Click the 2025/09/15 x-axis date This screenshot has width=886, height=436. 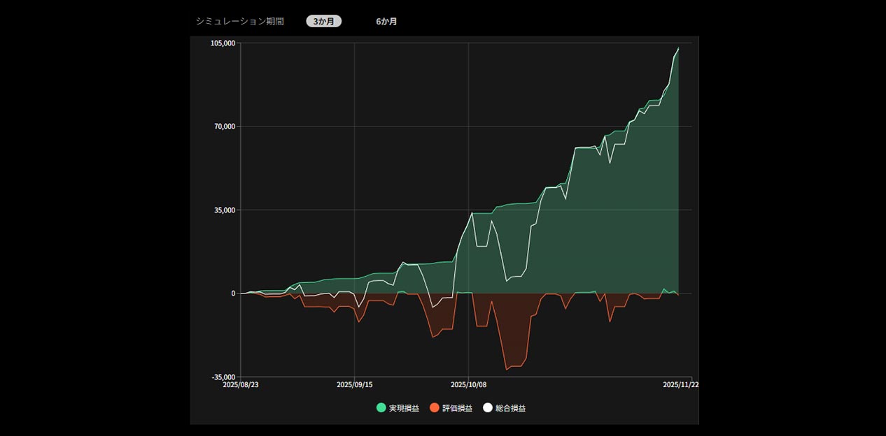pyautogui.click(x=354, y=384)
